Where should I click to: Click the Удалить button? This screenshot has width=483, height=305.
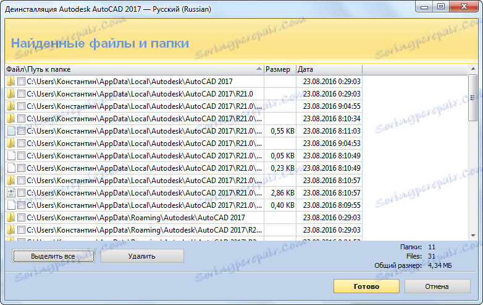pyautogui.click(x=142, y=256)
